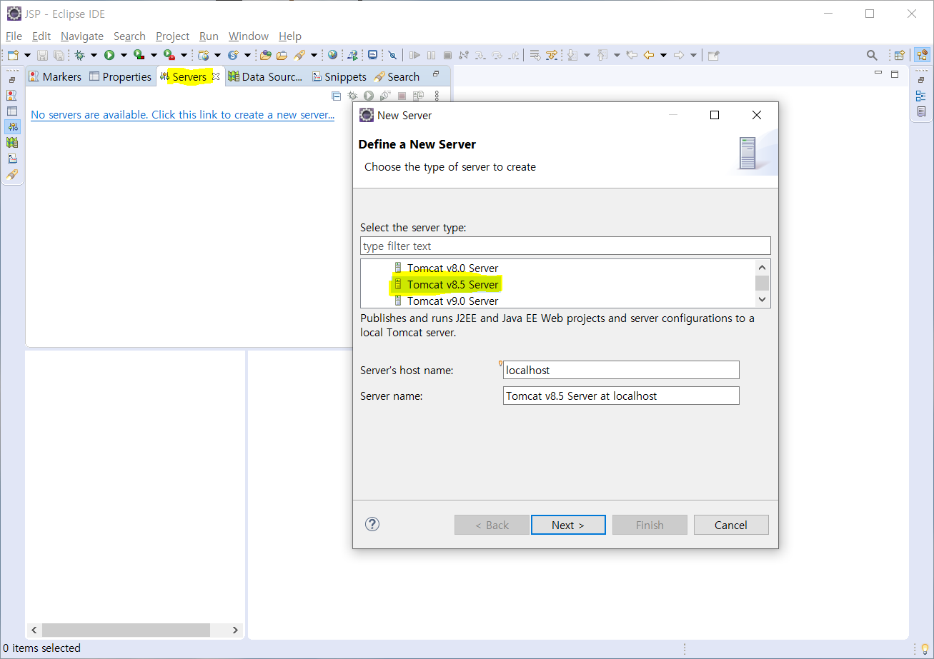Click the Cancel button in New Server dialog
This screenshot has width=934, height=659.
pyautogui.click(x=731, y=525)
